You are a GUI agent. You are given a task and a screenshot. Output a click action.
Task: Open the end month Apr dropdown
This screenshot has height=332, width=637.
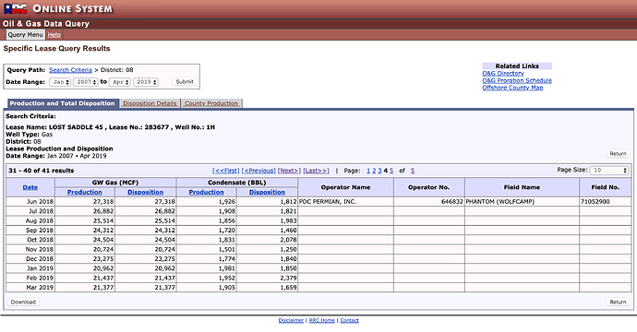coord(120,82)
